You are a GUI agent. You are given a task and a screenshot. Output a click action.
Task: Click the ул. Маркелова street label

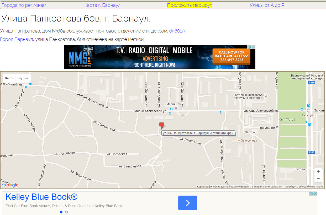pos(81,175)
